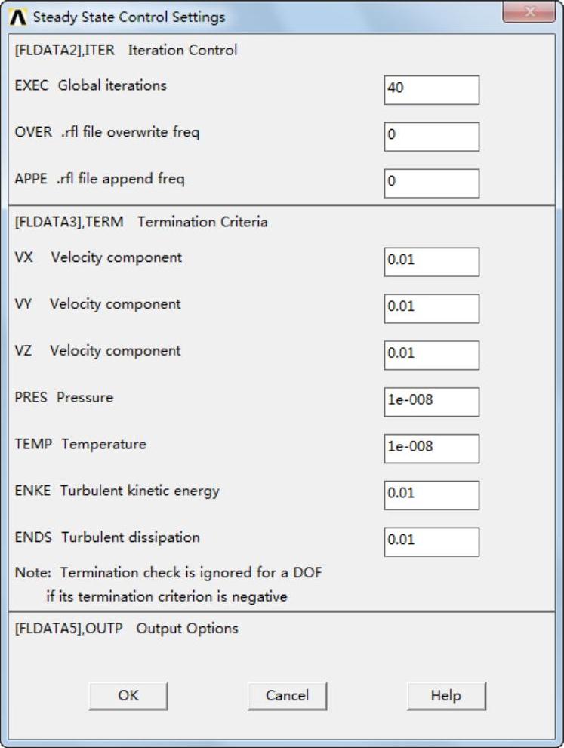This screenshot has height=748, width=564.
Task: Click the dialog title bar text
Action: [x=128, y=17]
